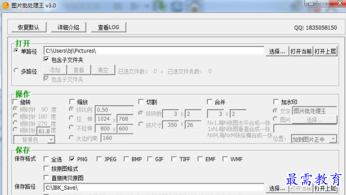Check the 全选 select-all format checkbox
The image size is (346, 195).
click(46, 159)
